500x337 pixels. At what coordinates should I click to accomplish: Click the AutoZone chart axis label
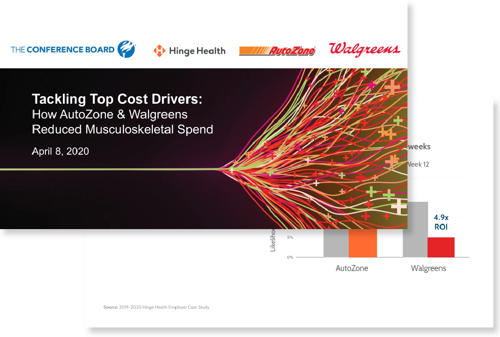tap(352, 268)
